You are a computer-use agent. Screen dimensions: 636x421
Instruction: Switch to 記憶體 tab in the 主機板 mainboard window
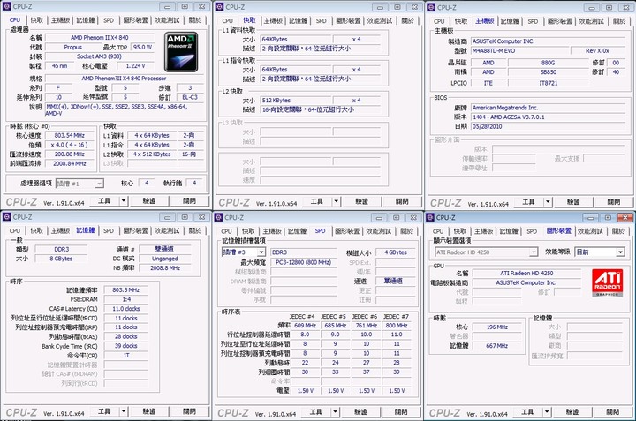tap(510, 21)
